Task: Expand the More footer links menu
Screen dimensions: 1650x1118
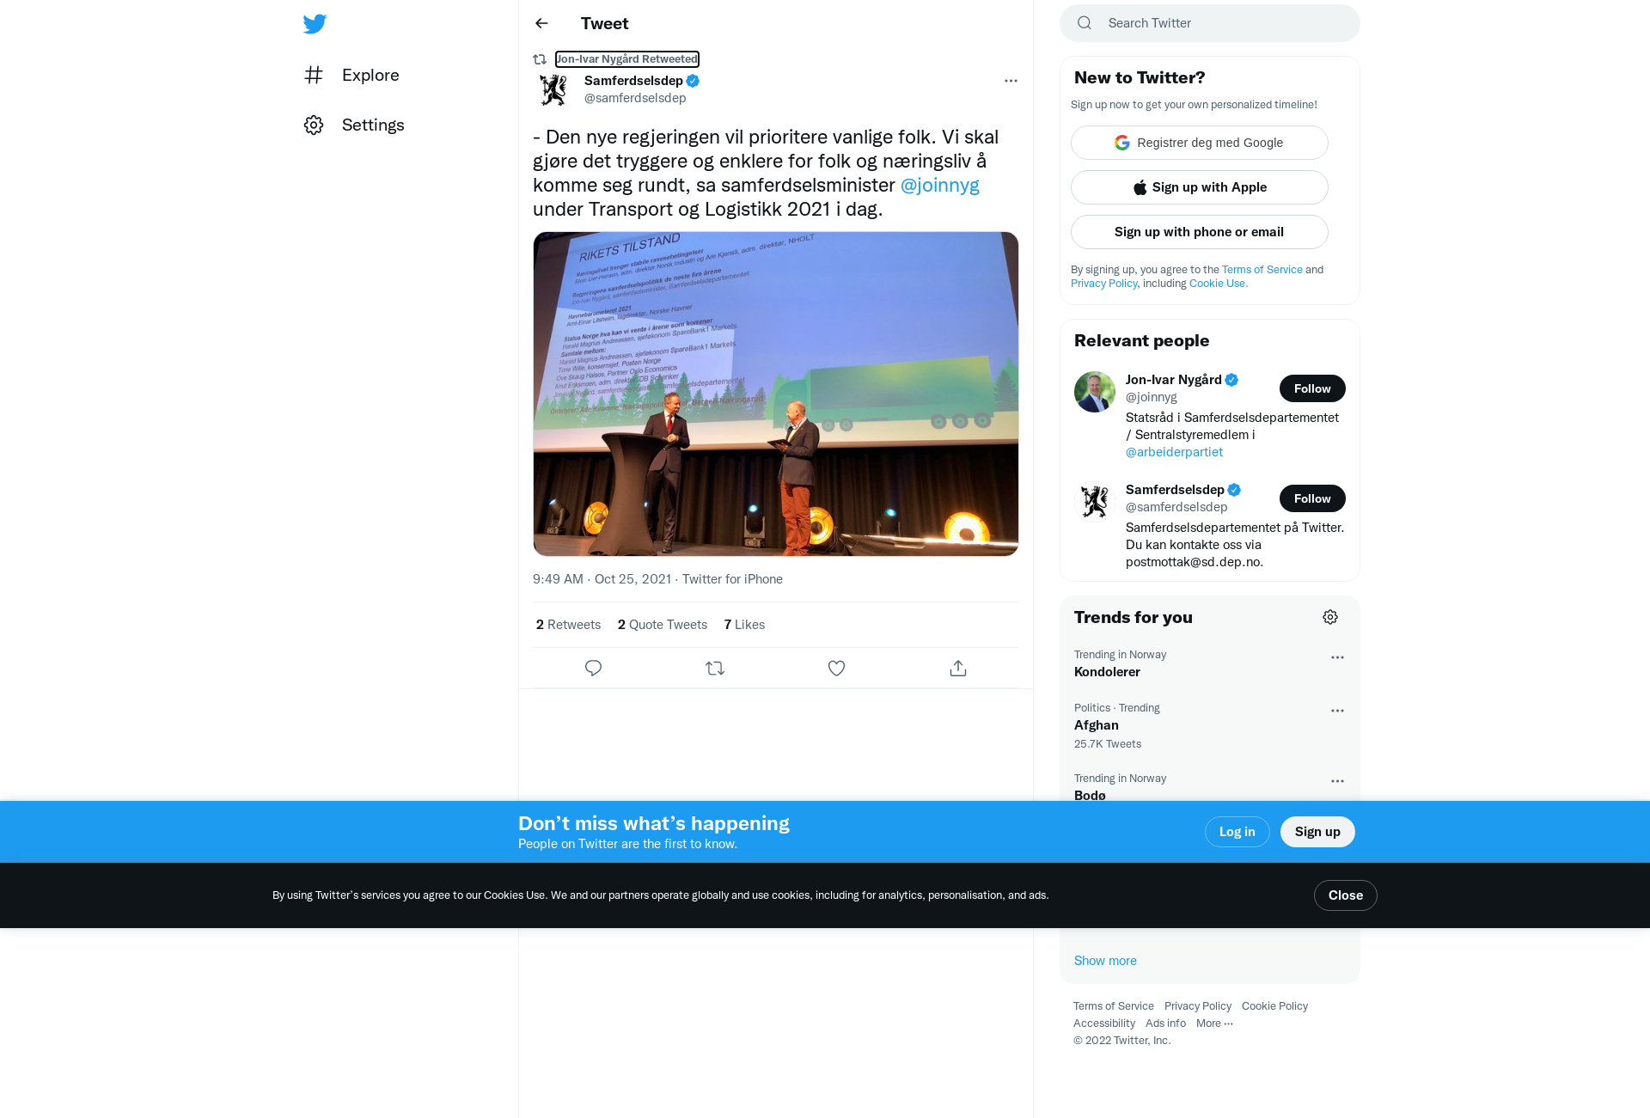Action: (1214, 1023)
